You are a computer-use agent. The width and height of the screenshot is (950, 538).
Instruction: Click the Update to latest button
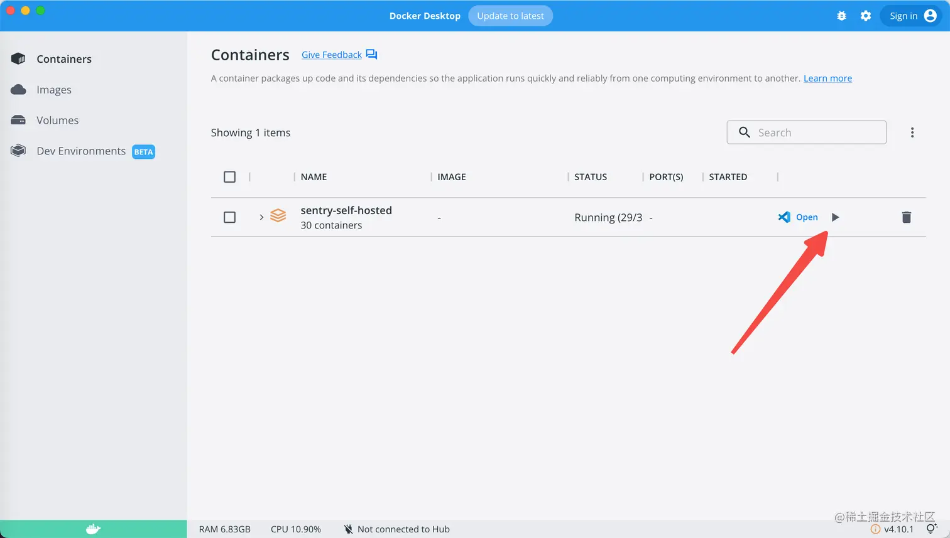[x=510, y=16]
